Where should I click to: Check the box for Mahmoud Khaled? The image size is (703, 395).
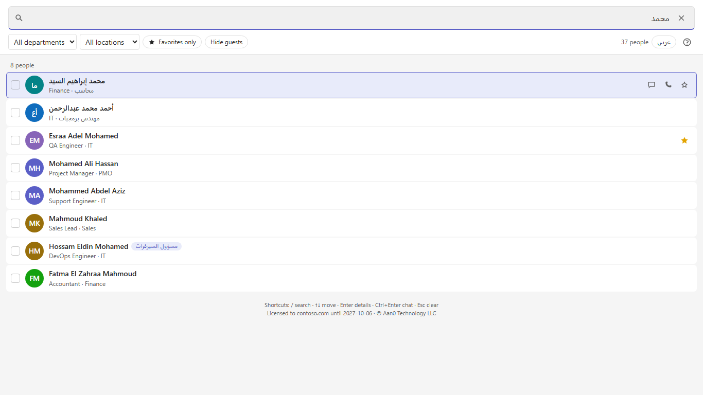[15, 223]
